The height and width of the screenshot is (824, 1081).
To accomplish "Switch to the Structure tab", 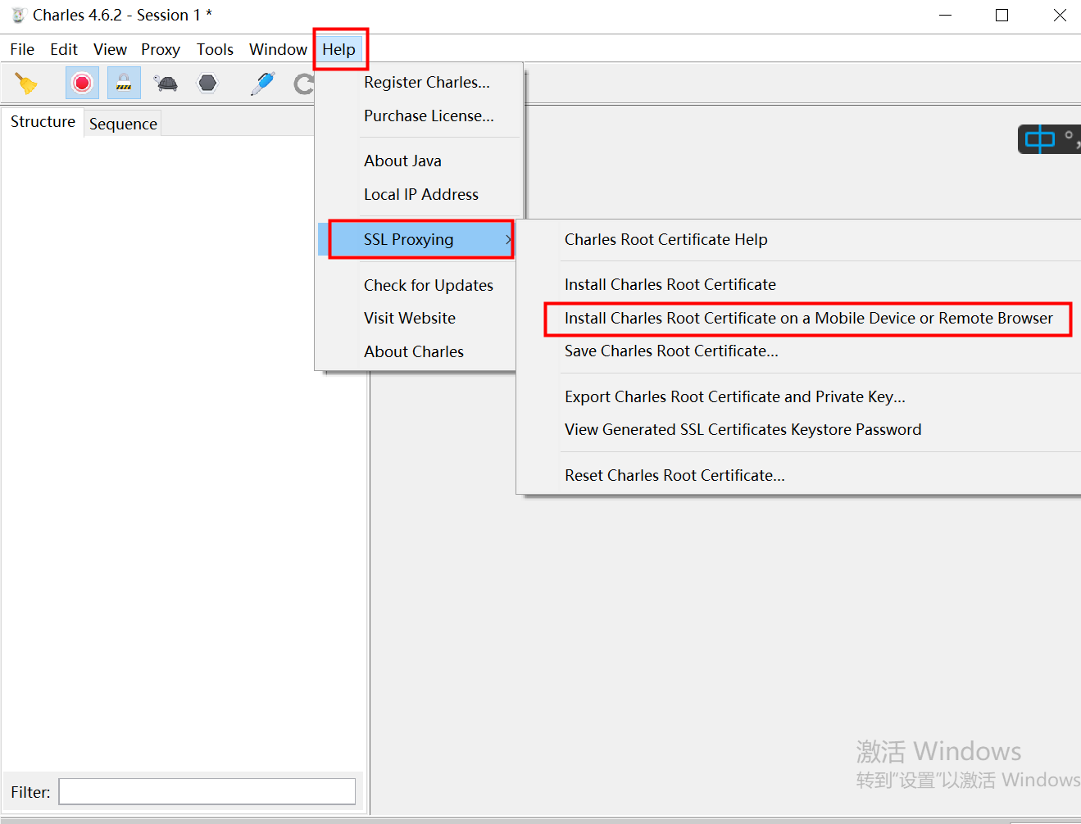I will tap(43, 121).
